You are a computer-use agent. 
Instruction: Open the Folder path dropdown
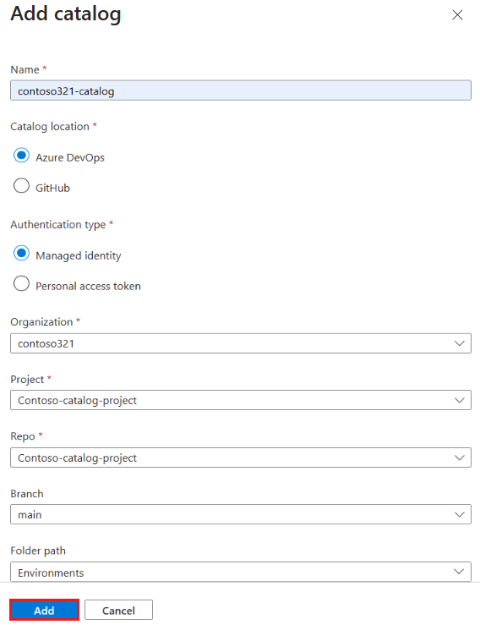pos(241,572)
